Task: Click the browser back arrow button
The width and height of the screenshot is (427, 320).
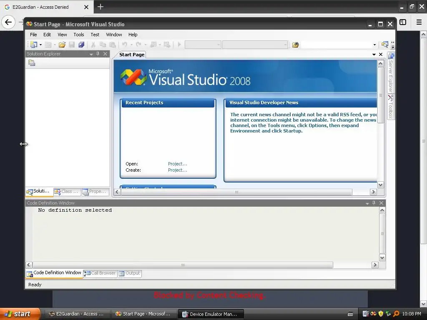Action: click(8, 22)
